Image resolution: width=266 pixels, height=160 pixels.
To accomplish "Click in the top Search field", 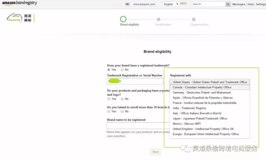I will coord(208,4).
